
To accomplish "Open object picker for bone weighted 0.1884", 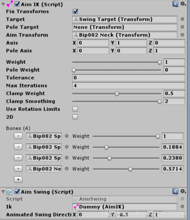I will click(x=67, y=147).
